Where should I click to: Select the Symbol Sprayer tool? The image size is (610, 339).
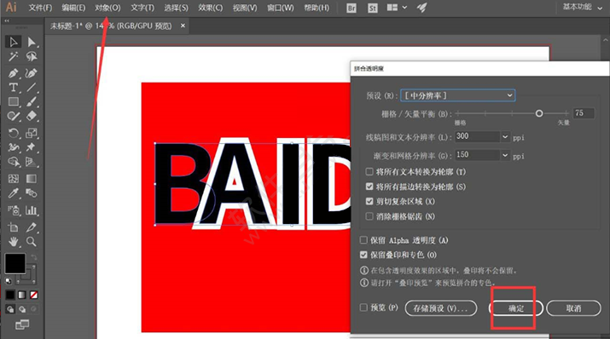tap(14, 210)
